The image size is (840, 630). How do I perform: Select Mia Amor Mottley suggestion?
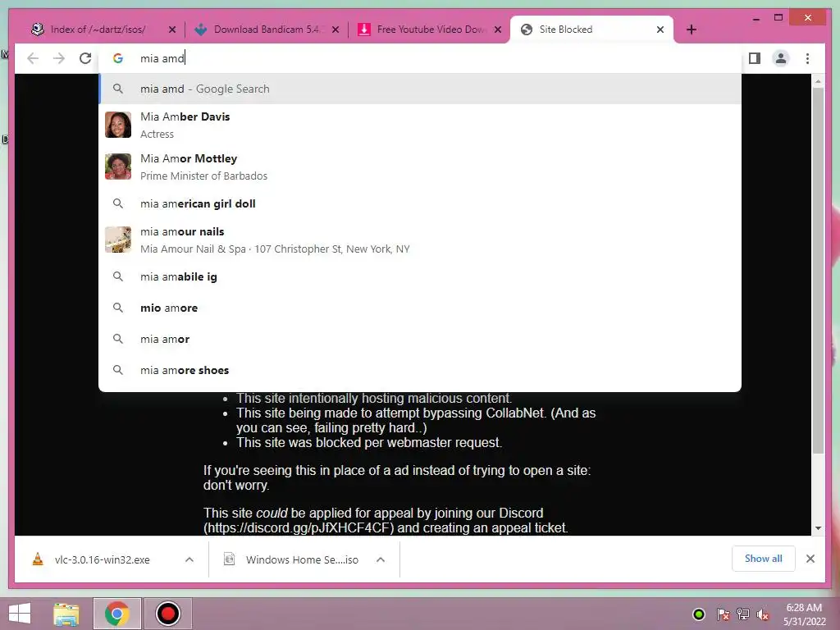click(x=420, y=167)
